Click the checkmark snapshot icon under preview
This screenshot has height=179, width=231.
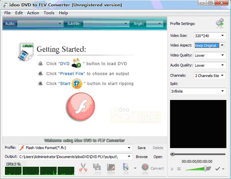point(217,169)
